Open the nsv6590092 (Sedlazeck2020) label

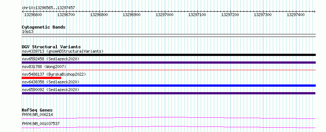[x=51, y=90]
